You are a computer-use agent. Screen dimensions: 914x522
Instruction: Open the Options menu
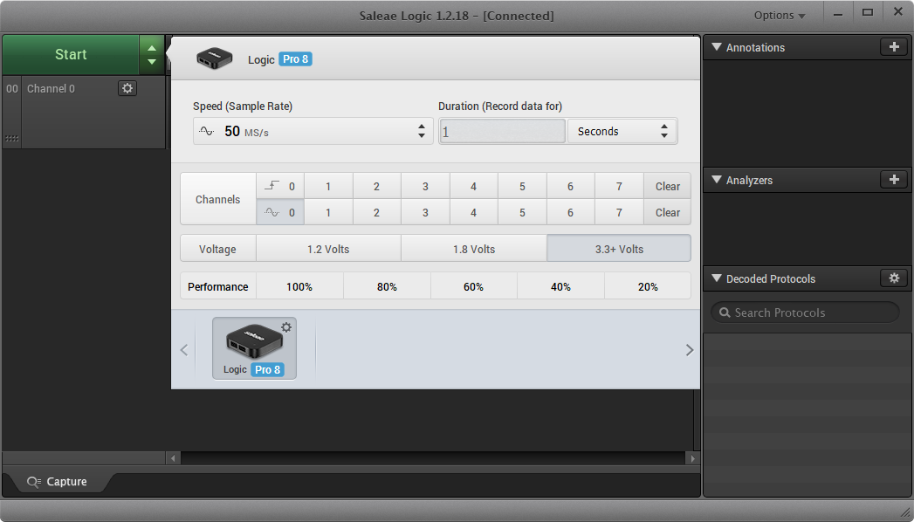(x=779, y=16)
